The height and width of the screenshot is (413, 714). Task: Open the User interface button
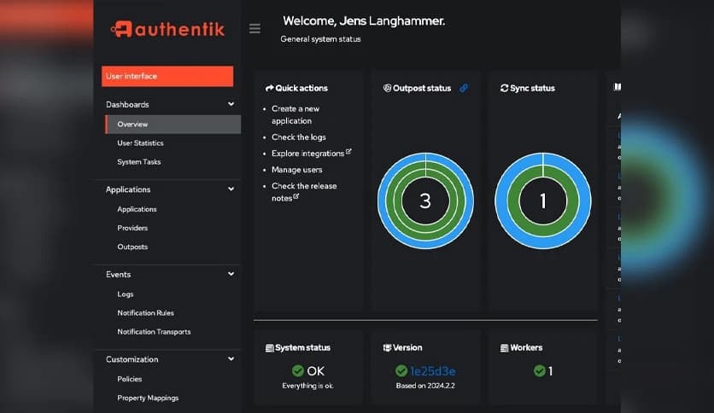click(167, 76)
